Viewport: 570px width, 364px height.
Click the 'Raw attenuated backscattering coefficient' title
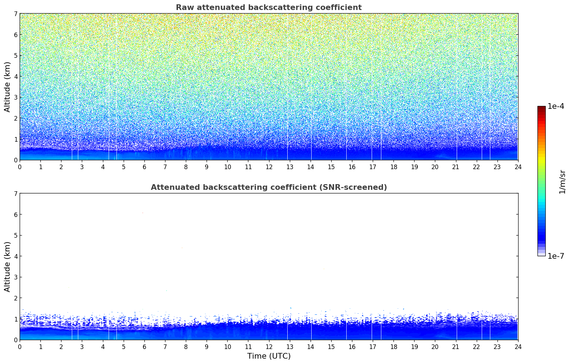(269, 7)
